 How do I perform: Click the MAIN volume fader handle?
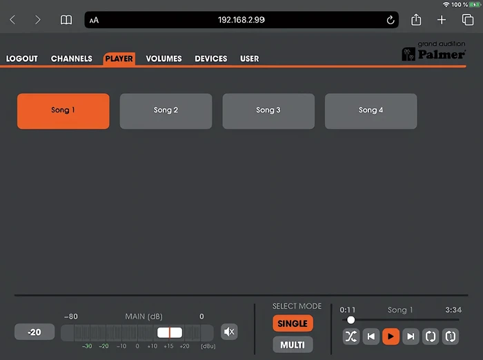[170, 332]
